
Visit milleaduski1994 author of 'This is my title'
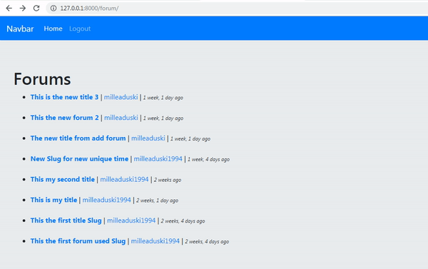[x=107, y=200]
